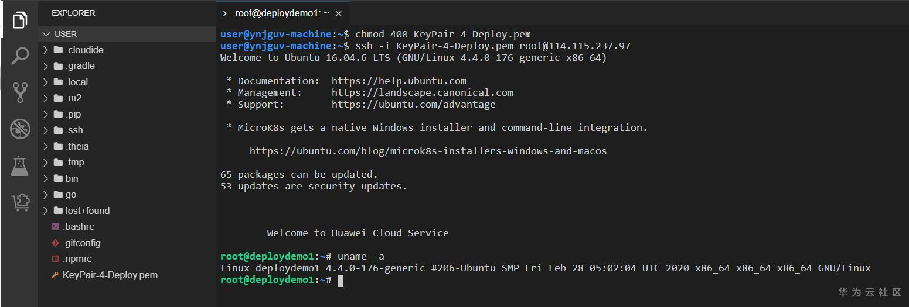Open the Explorer view icon

pyautogui.click(x=20, y=20)
